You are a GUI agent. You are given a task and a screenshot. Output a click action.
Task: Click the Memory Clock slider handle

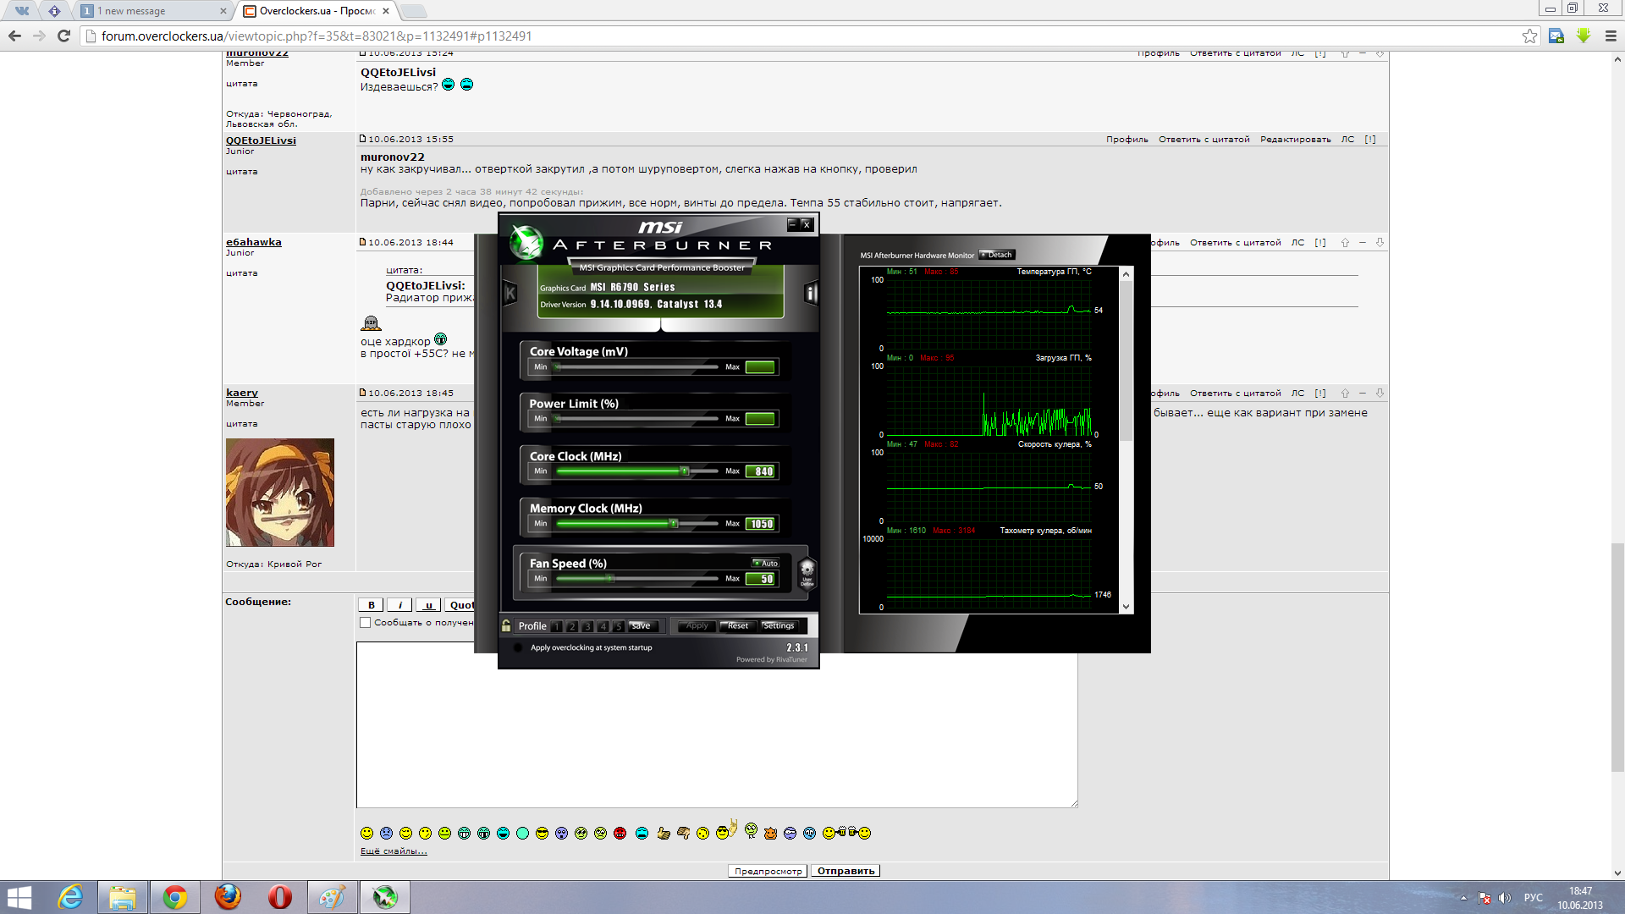coord(674,524)
